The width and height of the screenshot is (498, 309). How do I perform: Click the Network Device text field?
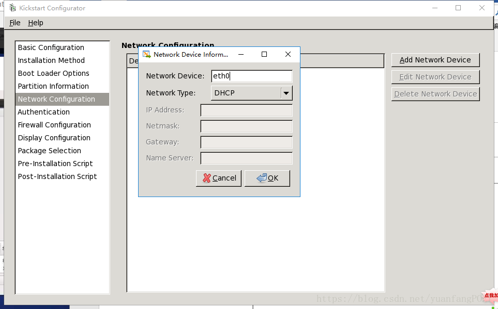(x=251, y=76)
